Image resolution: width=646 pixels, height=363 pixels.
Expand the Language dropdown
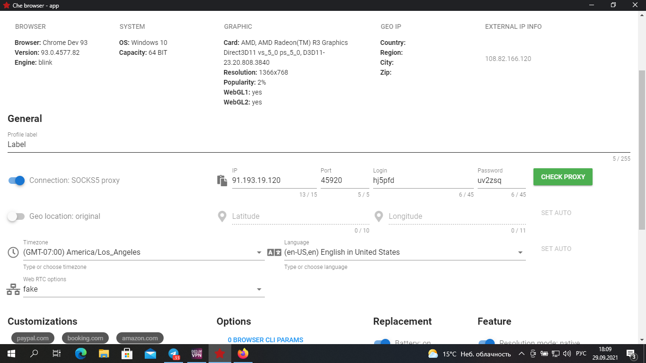520,252
